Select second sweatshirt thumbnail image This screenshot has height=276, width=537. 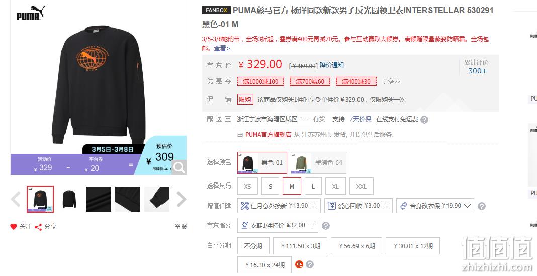coord(69,199)
